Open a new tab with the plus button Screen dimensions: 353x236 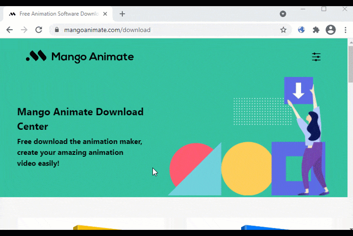122,14
